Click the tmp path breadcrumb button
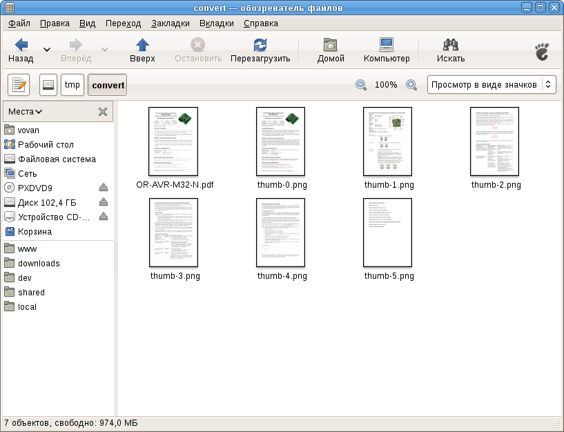Image resolution: width=564 pixels, height=432 pixels. pos(72,85)
